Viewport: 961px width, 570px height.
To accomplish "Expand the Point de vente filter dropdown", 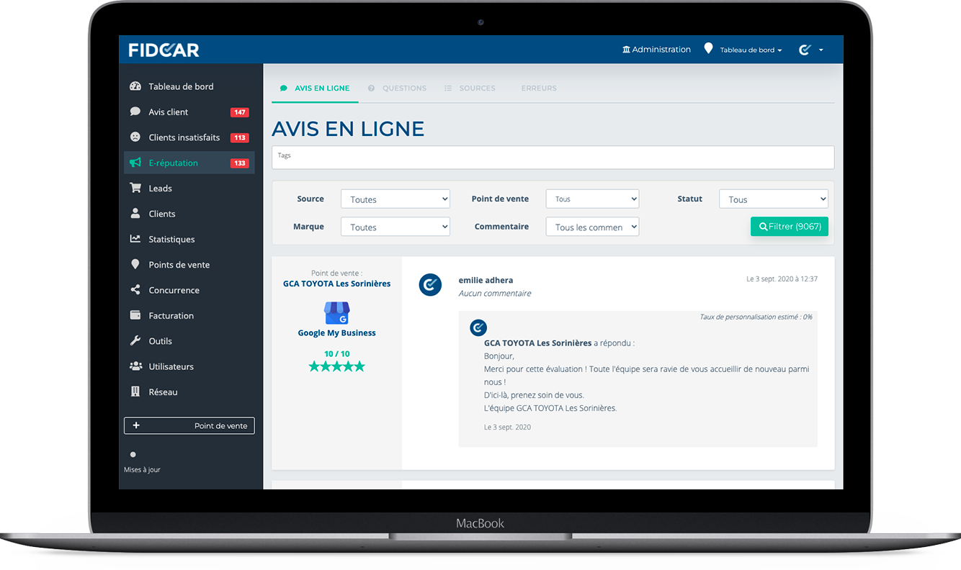I will (x=592, y=199).
